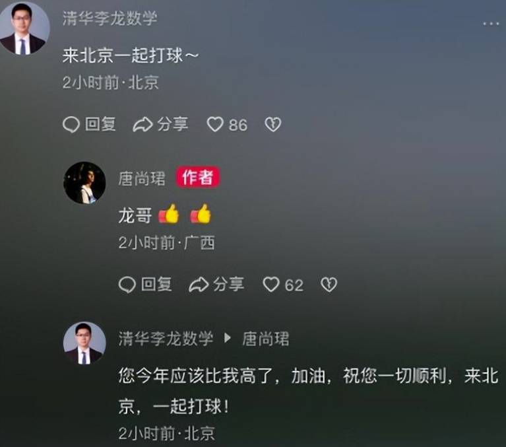Reply to the top comment by 清华李龙数学

pos(89,125)
